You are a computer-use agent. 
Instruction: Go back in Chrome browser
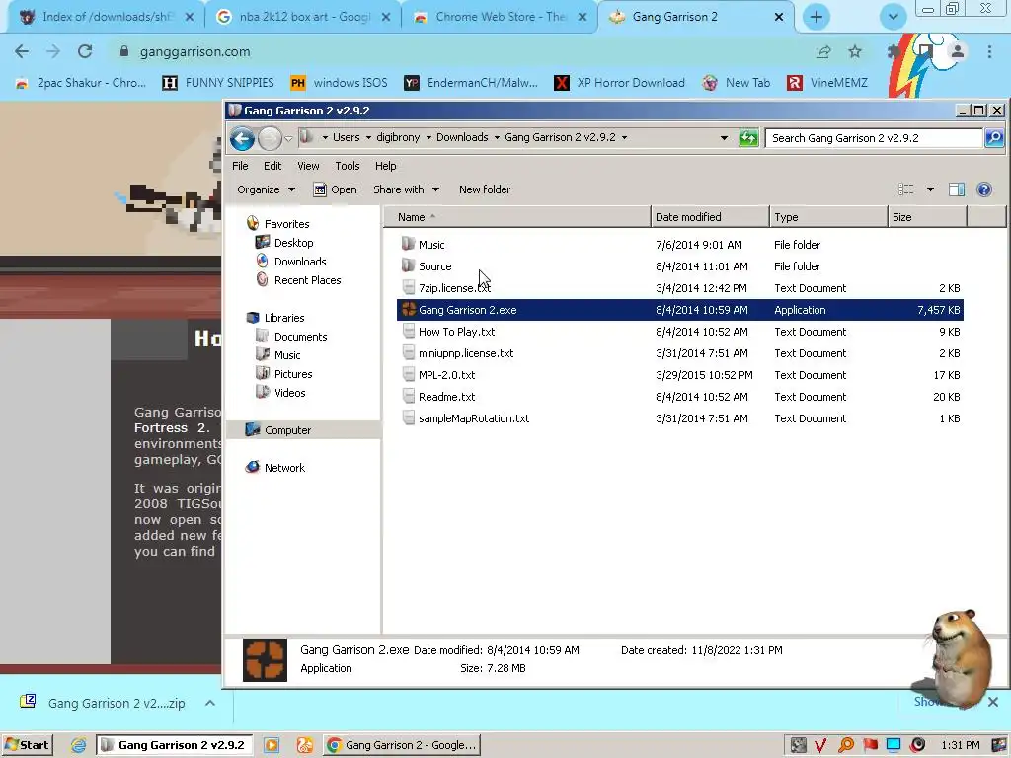(22, 51)
